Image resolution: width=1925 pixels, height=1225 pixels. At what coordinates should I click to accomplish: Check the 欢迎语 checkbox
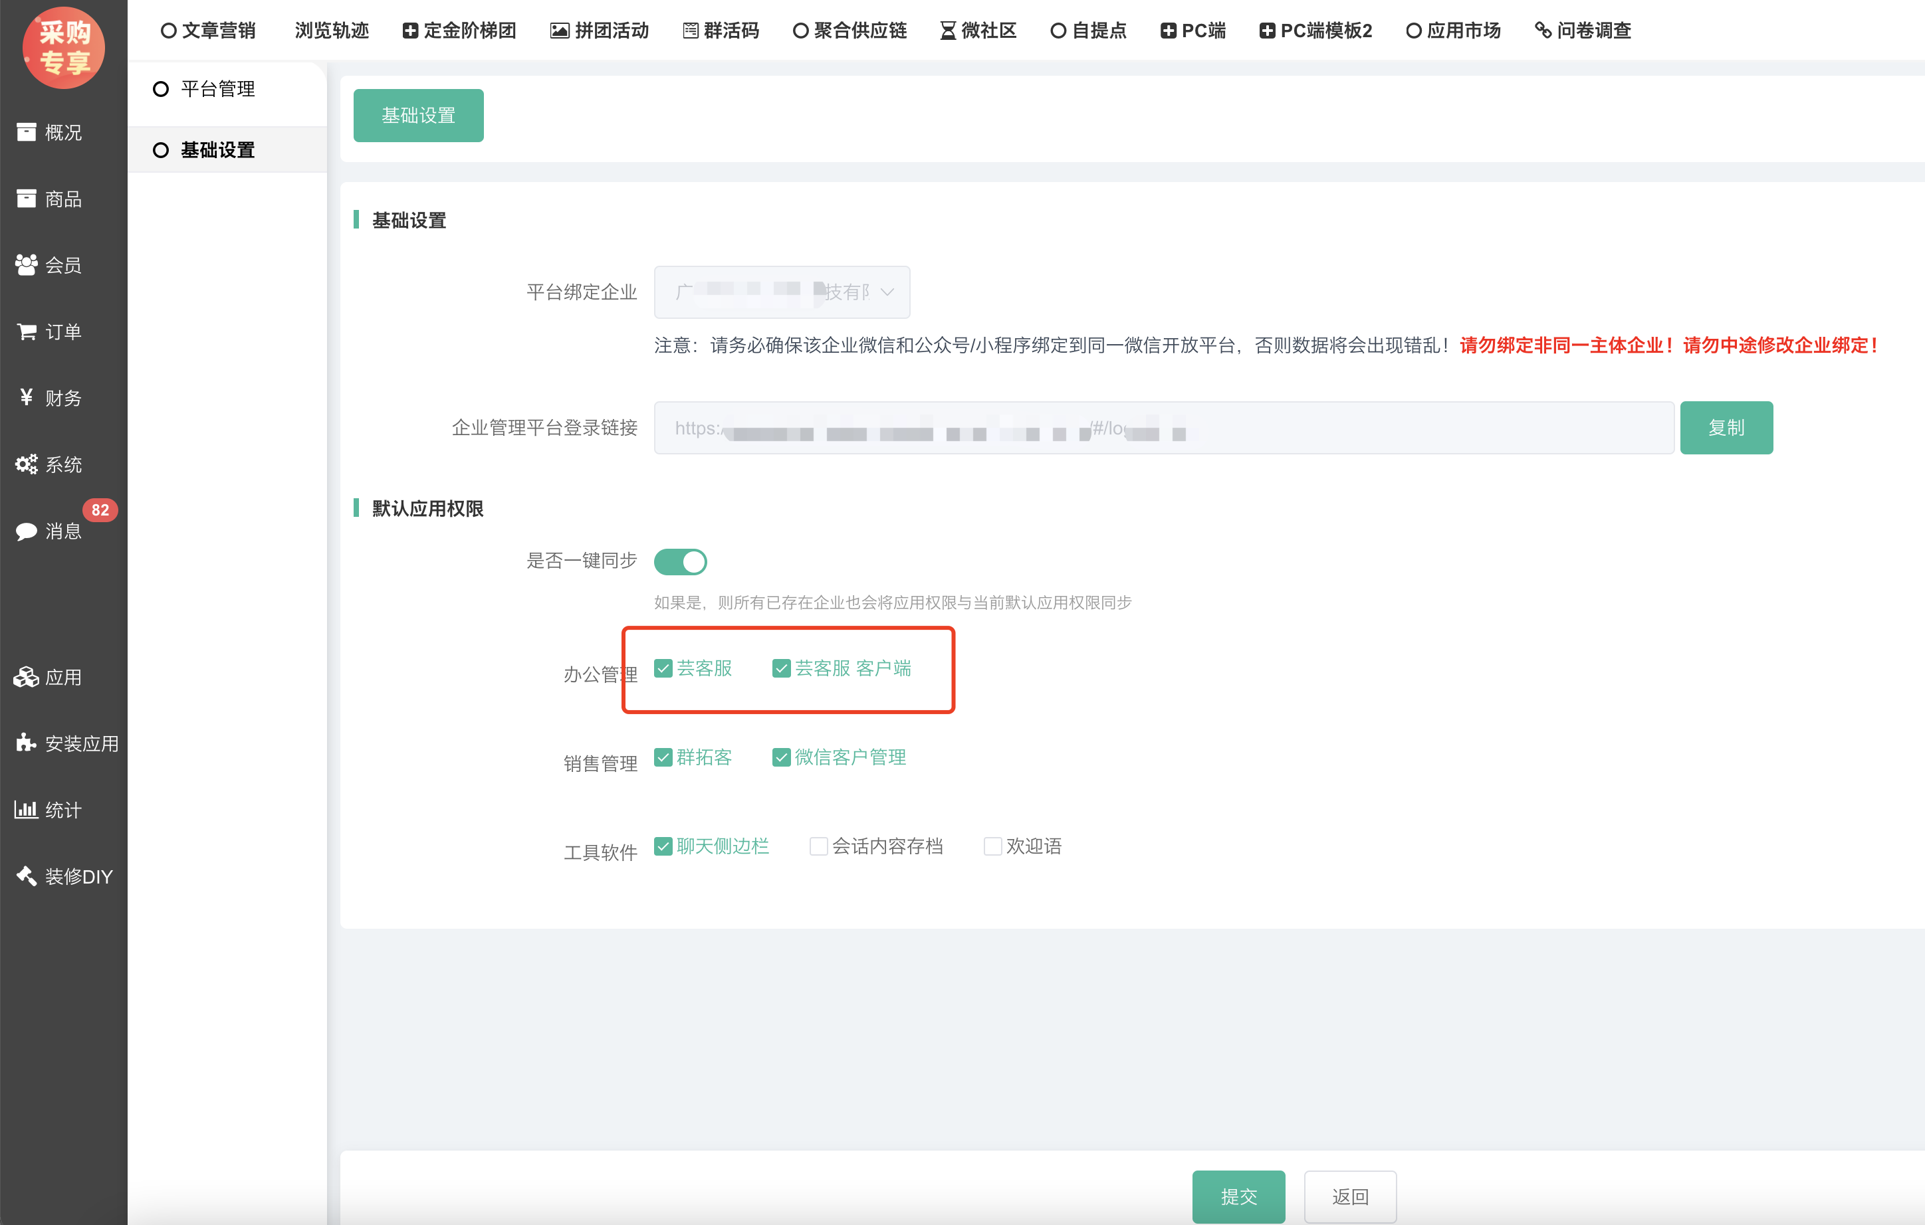click(x=992, y=846)
